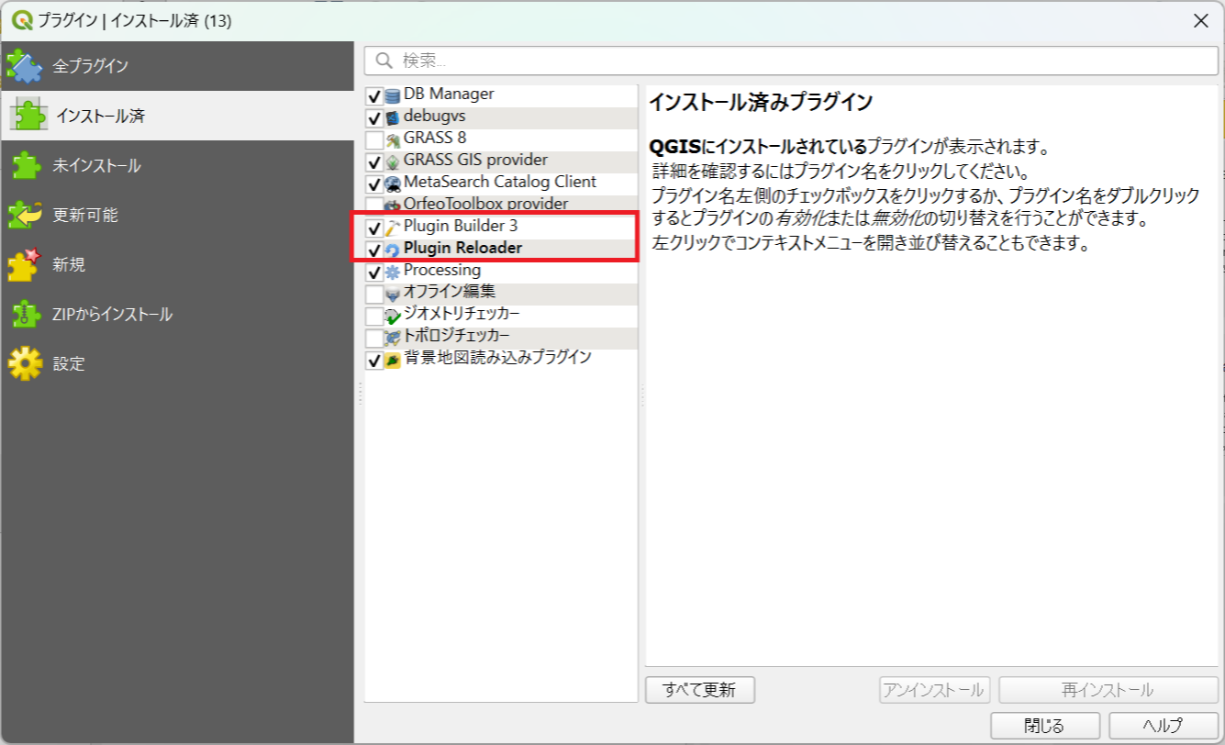Select the GRASS GIS provider entry
1225x745 pixels.
click(475, 161)
